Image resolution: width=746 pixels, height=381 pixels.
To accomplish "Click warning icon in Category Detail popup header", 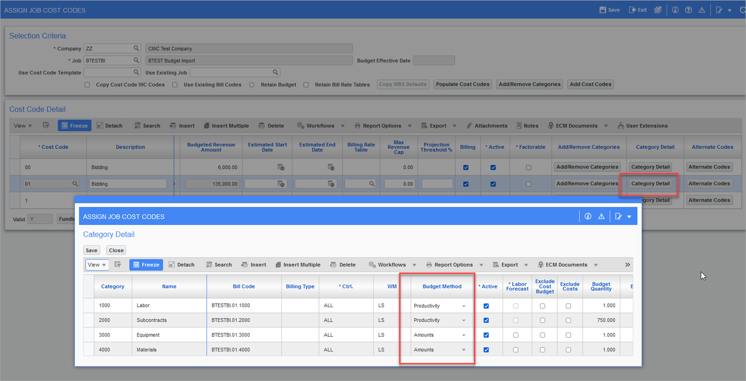I will coord(601,216).
